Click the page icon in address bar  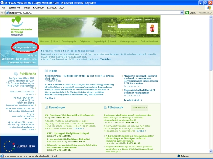coord(8,13)
